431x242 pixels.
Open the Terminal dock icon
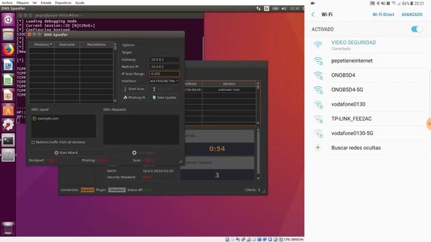coord(8,140)
